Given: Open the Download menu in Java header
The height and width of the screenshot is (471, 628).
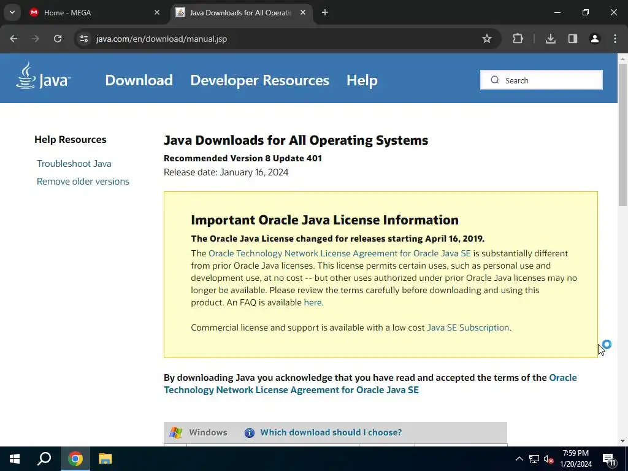Looking at the screenshot, I should coord(139,80).
